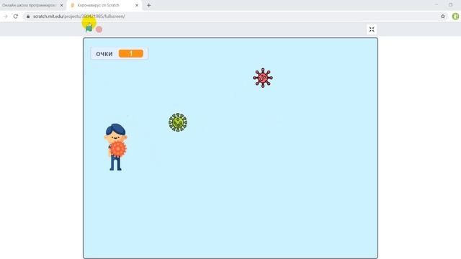View site info via the lock icon
This screenshot has height=259, width=461.
28,17
